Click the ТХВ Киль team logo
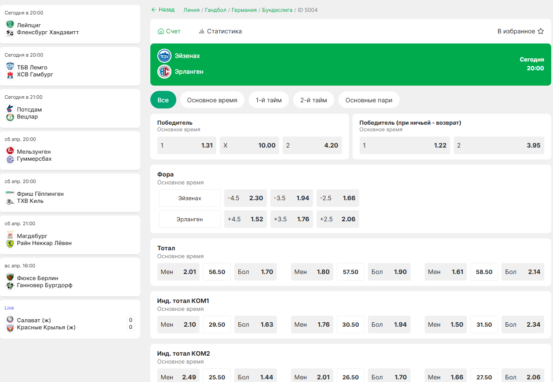Viewport: 553px width, 382px height. (x=10, y=201)
